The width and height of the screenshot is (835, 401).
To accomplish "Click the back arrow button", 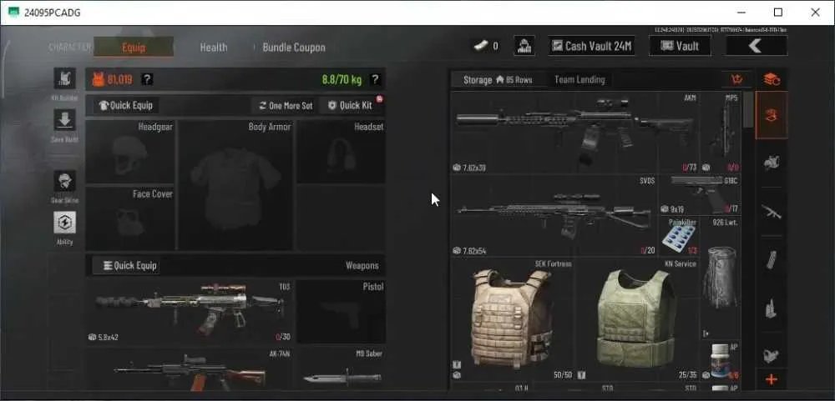I will (757, 46).
